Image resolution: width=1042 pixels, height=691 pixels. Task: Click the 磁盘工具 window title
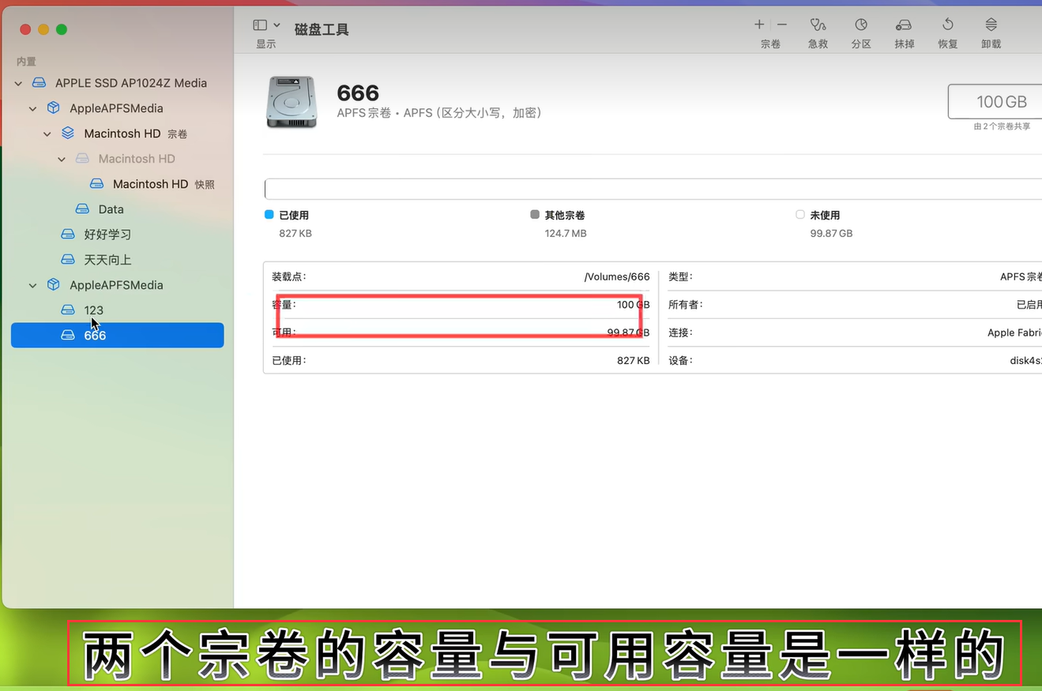pyautogui.click(x=322, y=29)
